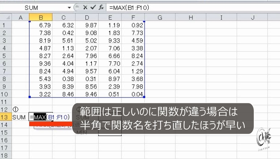The image size is (280, 159).
Task: Click in the formula bar showing =MAX(B1:F10)
Action: [193, 8]
